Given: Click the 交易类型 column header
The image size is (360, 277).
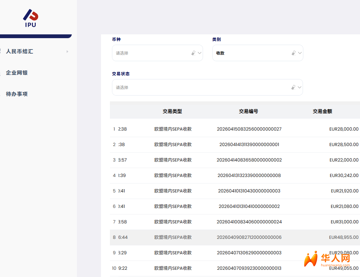Looking at the screenshot, I should [x=172, y=111].
